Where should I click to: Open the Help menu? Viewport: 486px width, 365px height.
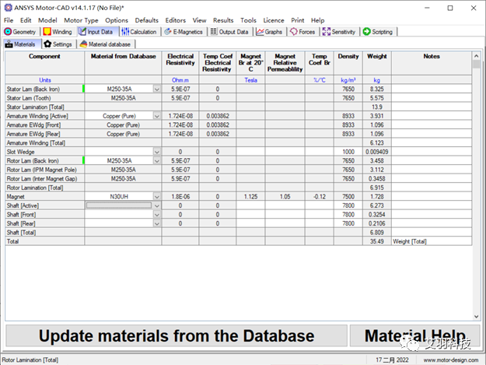318,20
